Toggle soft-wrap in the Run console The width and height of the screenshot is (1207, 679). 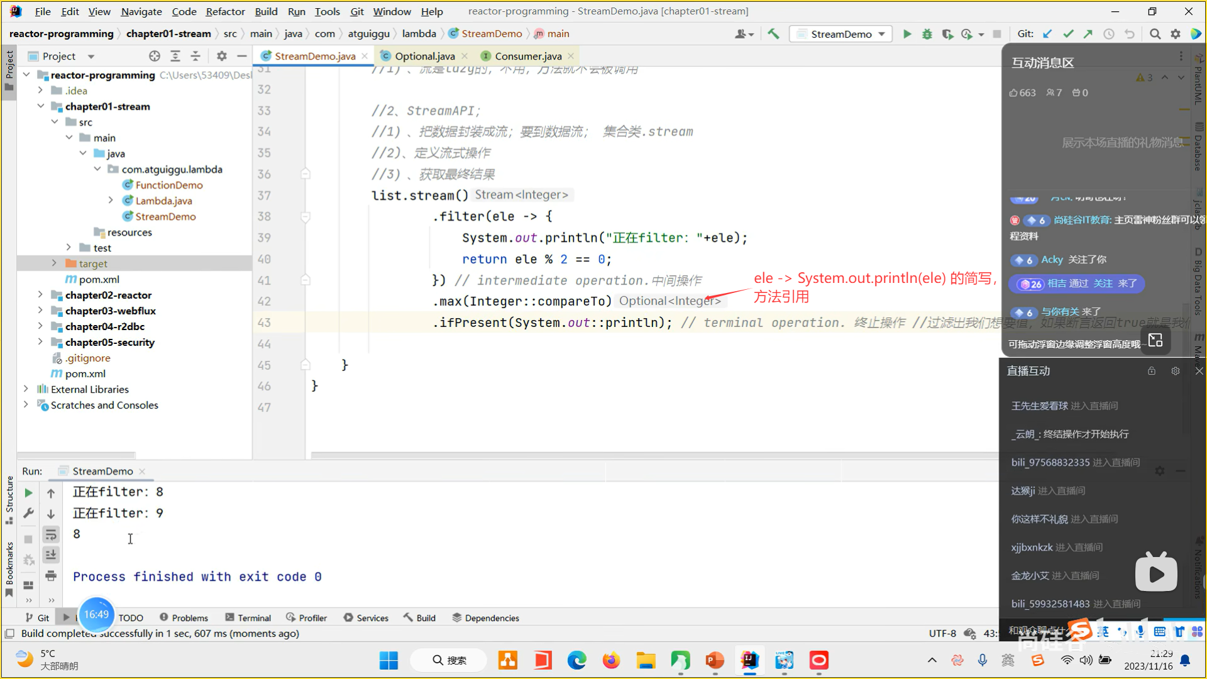click(51, 534)
